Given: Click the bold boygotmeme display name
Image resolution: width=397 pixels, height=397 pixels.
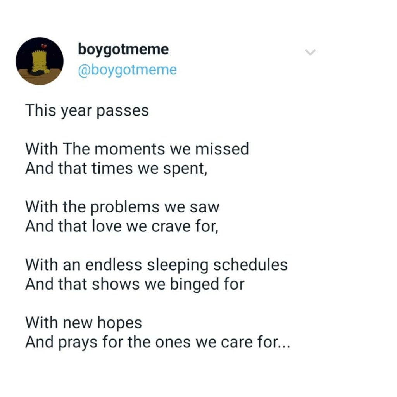Looking at the screenshot, I should point(123,49).
